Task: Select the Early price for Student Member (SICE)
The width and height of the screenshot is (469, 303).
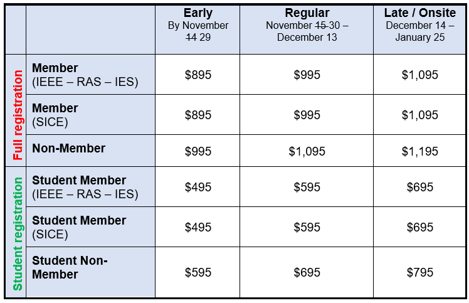Action: 198,227
